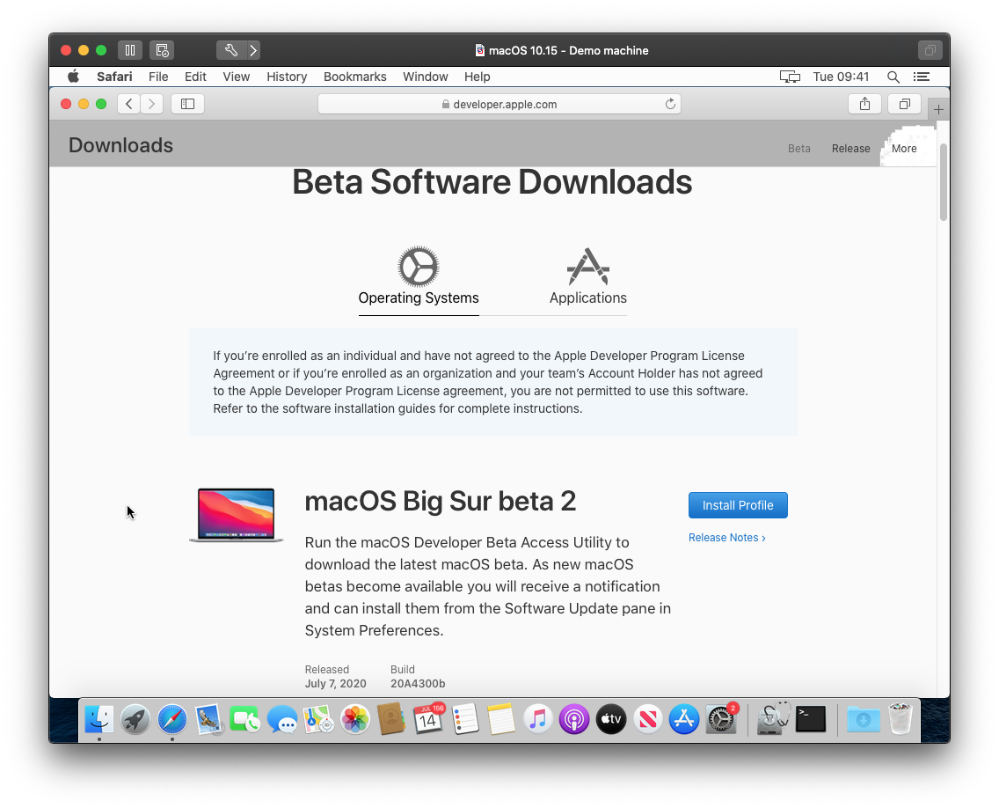999x808 pixels.
Task: Click the Install Profile button
Action: click(x=738, y=505)
